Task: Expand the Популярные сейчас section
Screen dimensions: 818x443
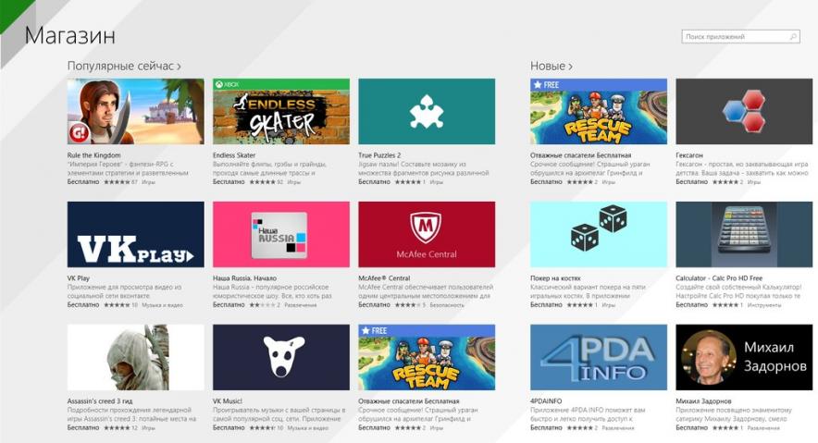Action: (x=124, y=67)
